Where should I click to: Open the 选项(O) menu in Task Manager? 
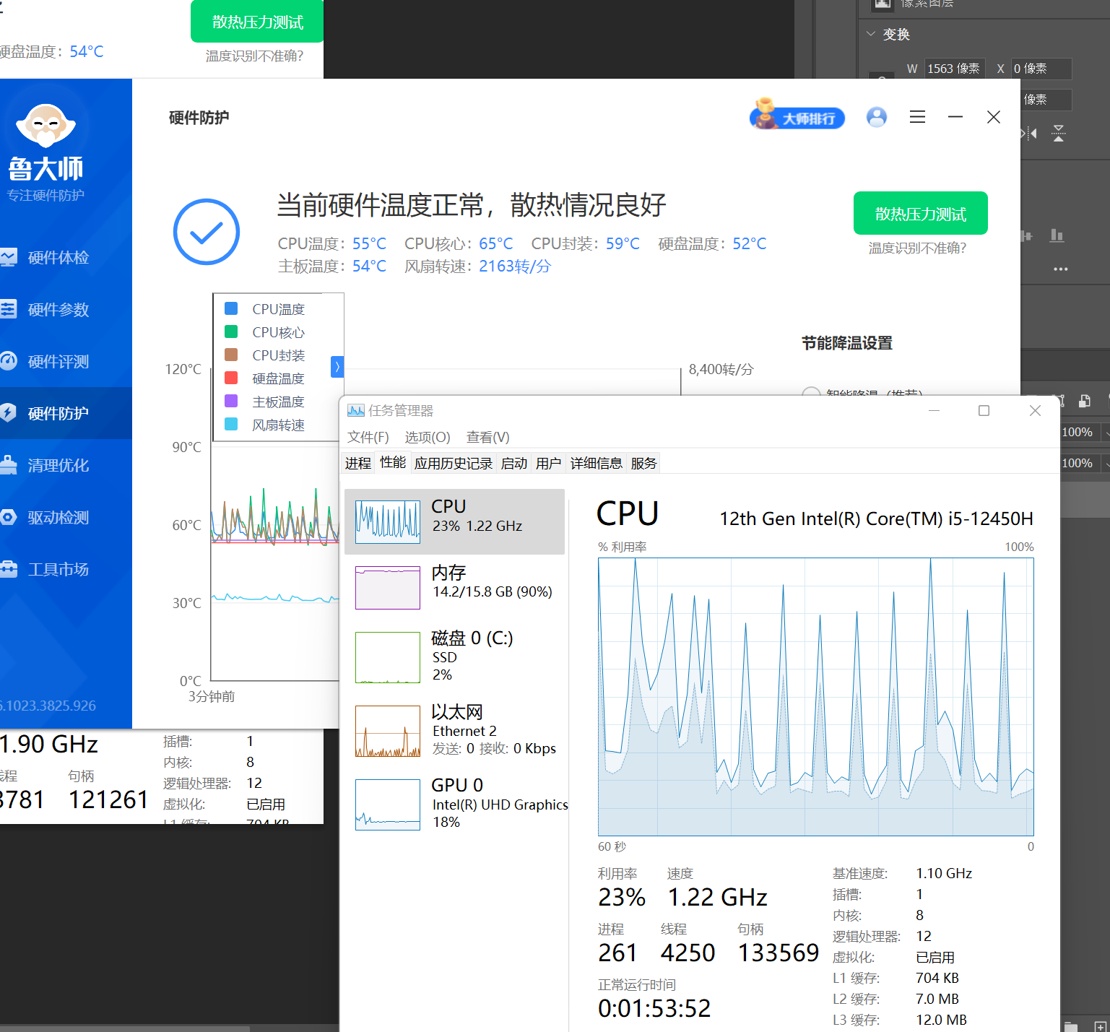[x=427, y=438]
